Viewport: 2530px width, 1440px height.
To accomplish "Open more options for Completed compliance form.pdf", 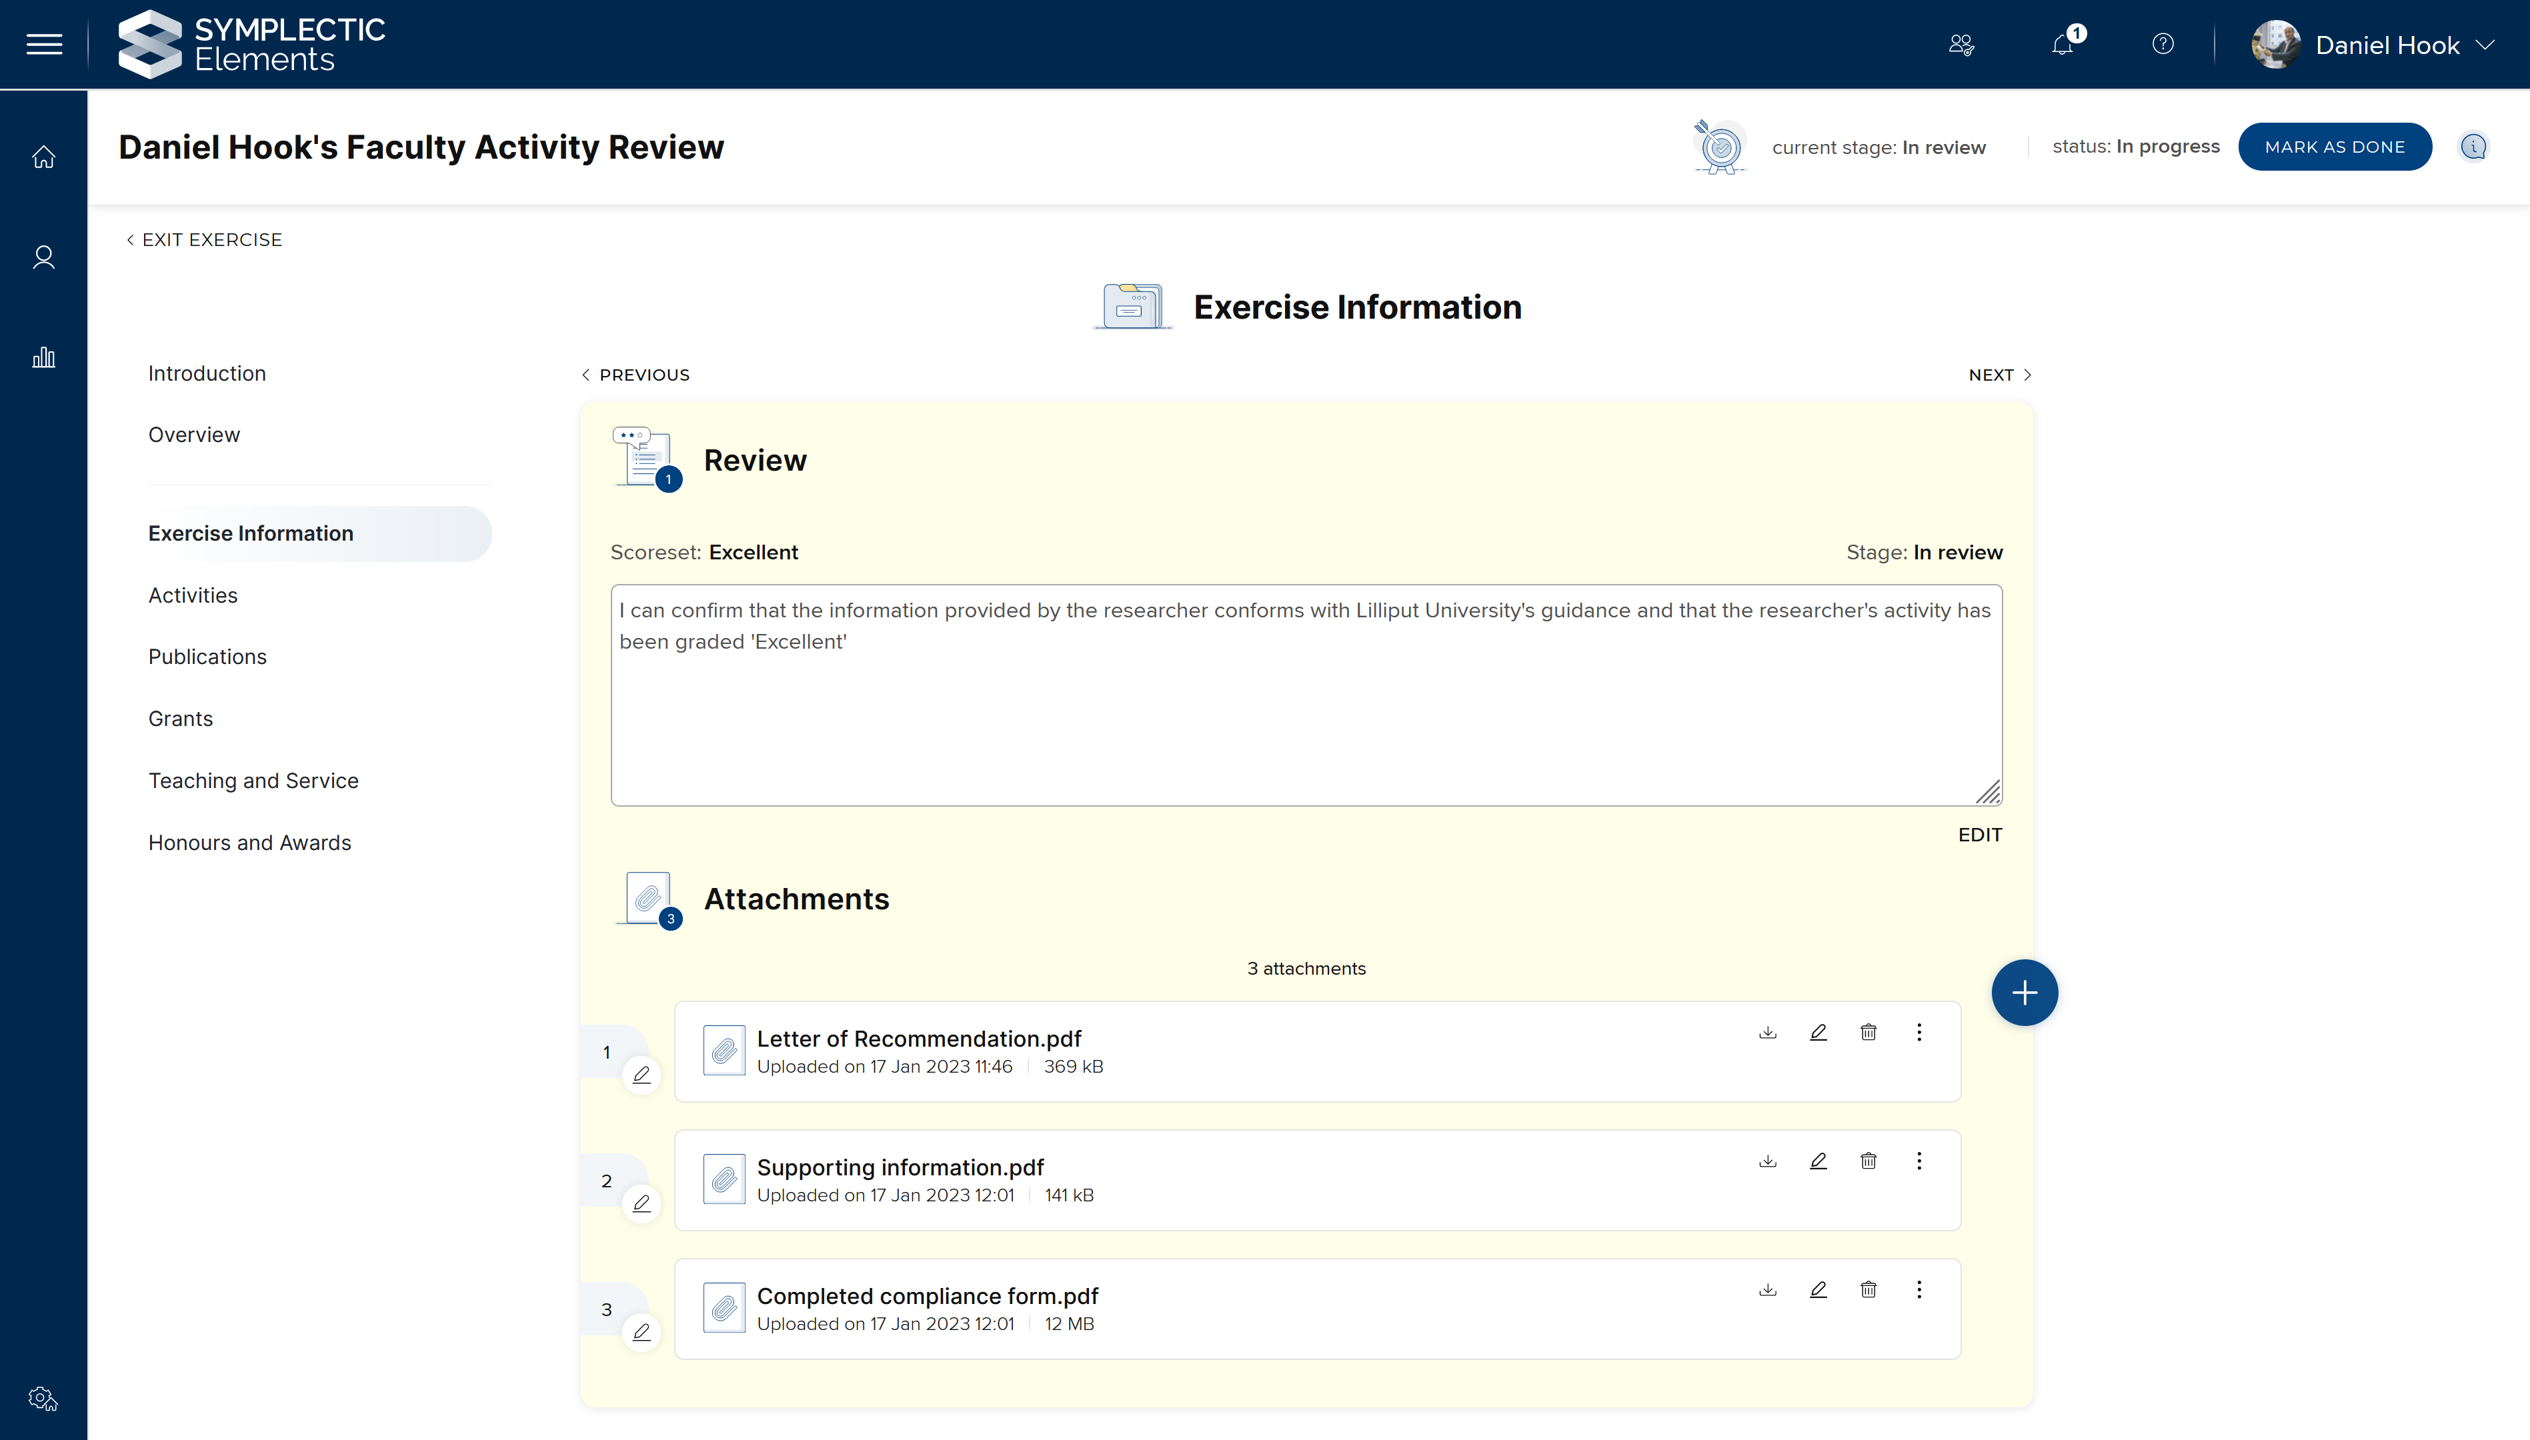I will (x=1919, y=1290).
